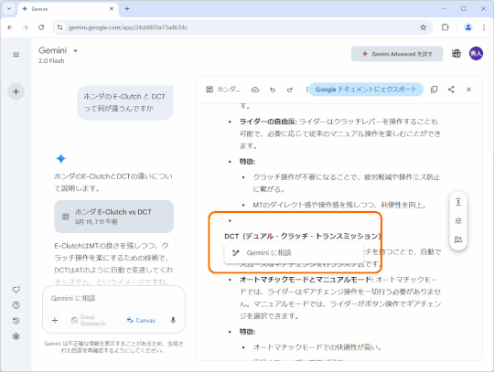
Task: Click Google ドキュメントにエクスポート button
Action: point(366,90)
